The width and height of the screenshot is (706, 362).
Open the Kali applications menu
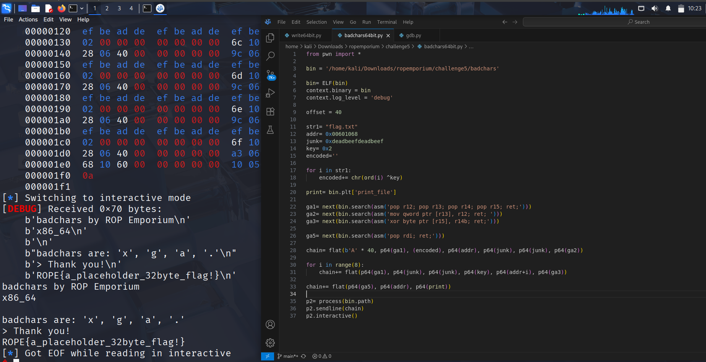6,8
